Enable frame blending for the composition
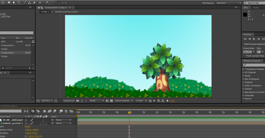Viewport: 265px width, 138px height. point(49,111)
